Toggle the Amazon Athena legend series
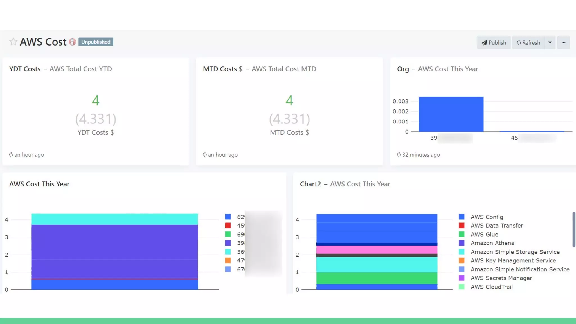The height and width of the screenshot is (324, 576). click(x=492, y=243)
